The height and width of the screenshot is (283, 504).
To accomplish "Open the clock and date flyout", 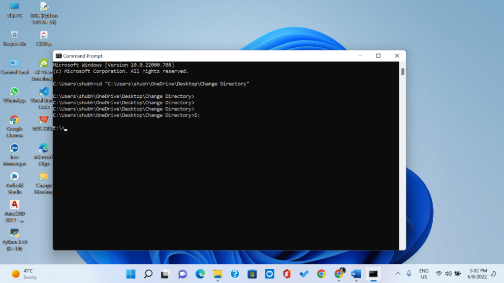I will (477, 274).
